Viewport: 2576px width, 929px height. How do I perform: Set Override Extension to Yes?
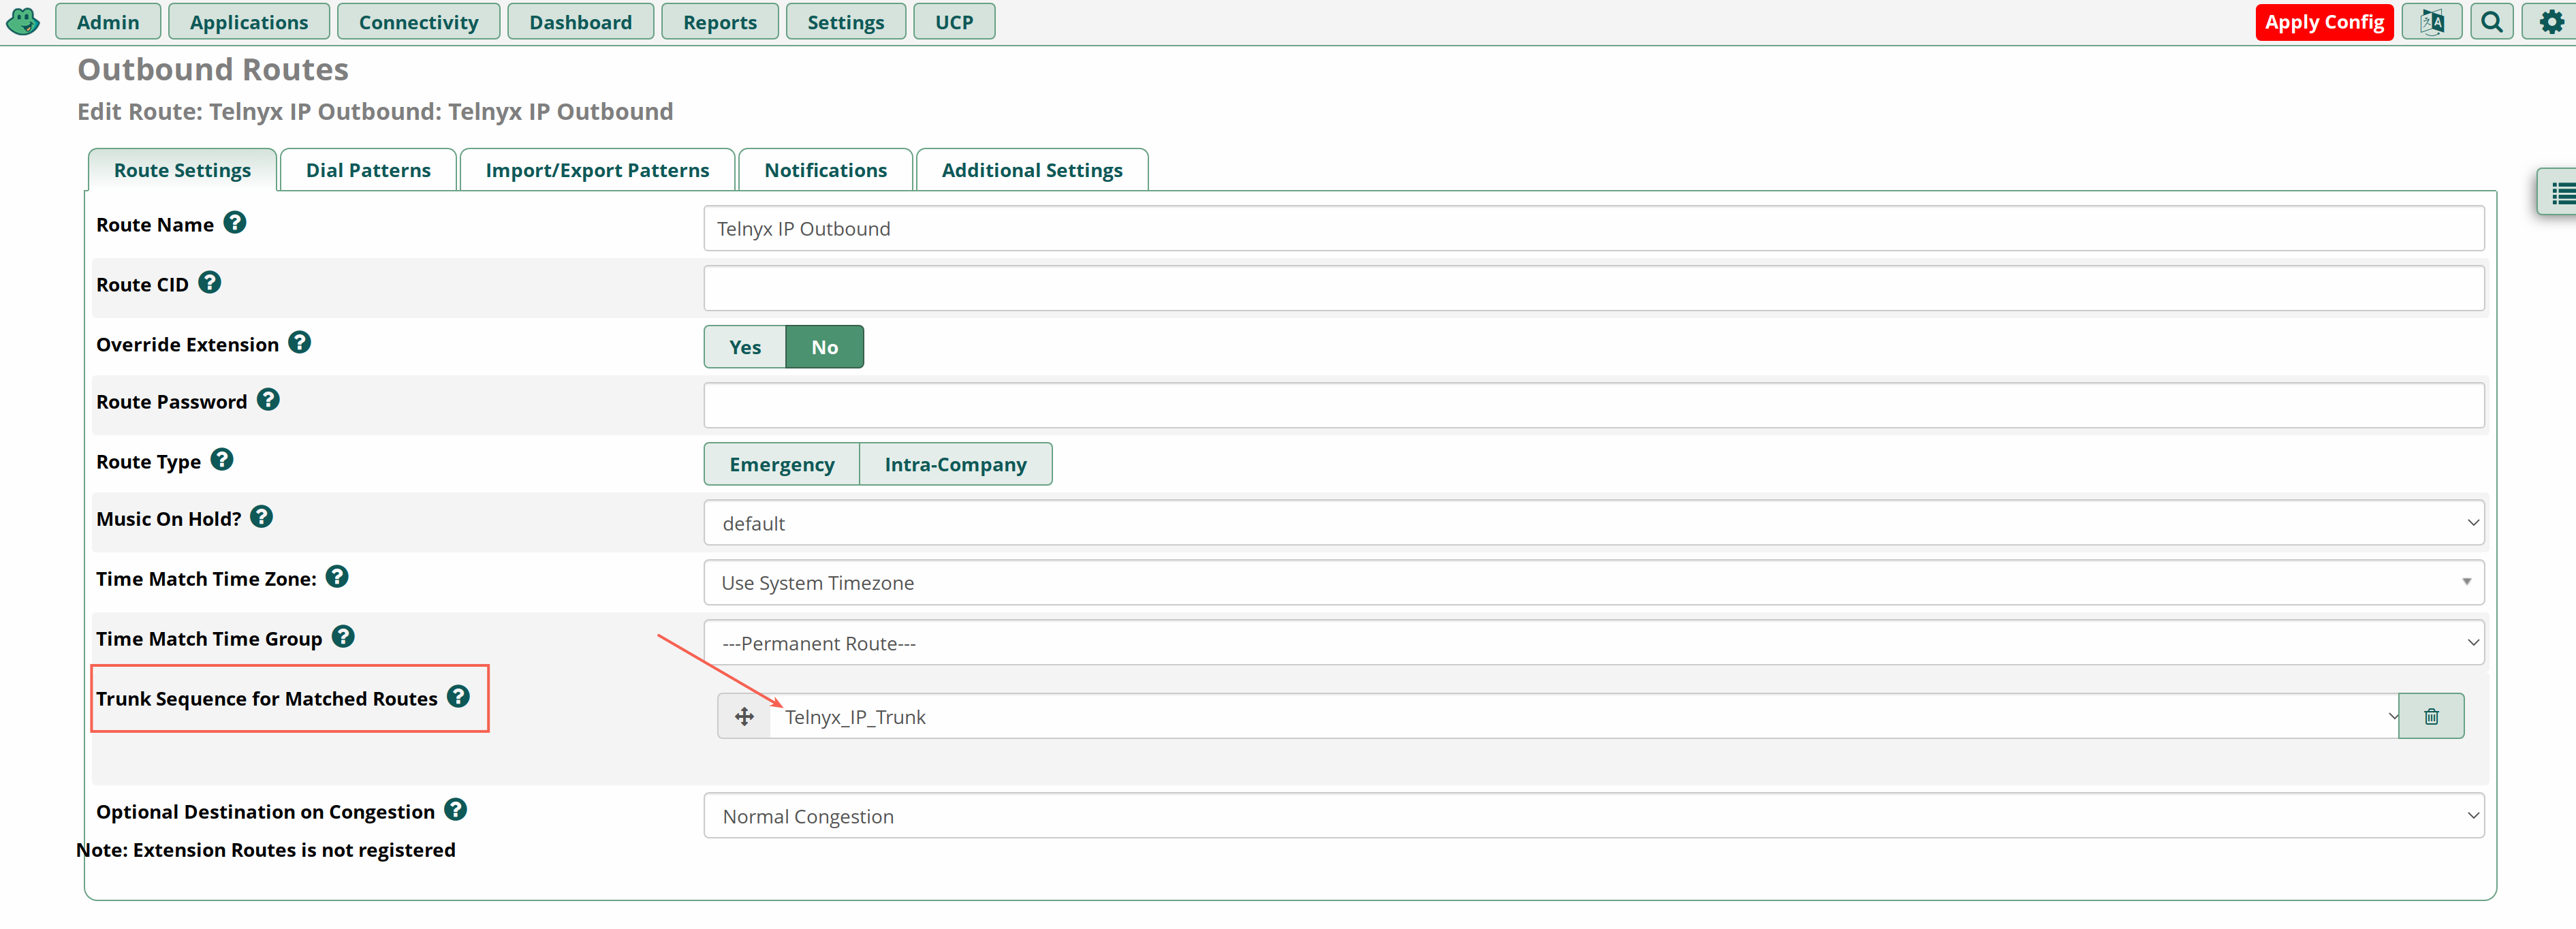point(745,347)
